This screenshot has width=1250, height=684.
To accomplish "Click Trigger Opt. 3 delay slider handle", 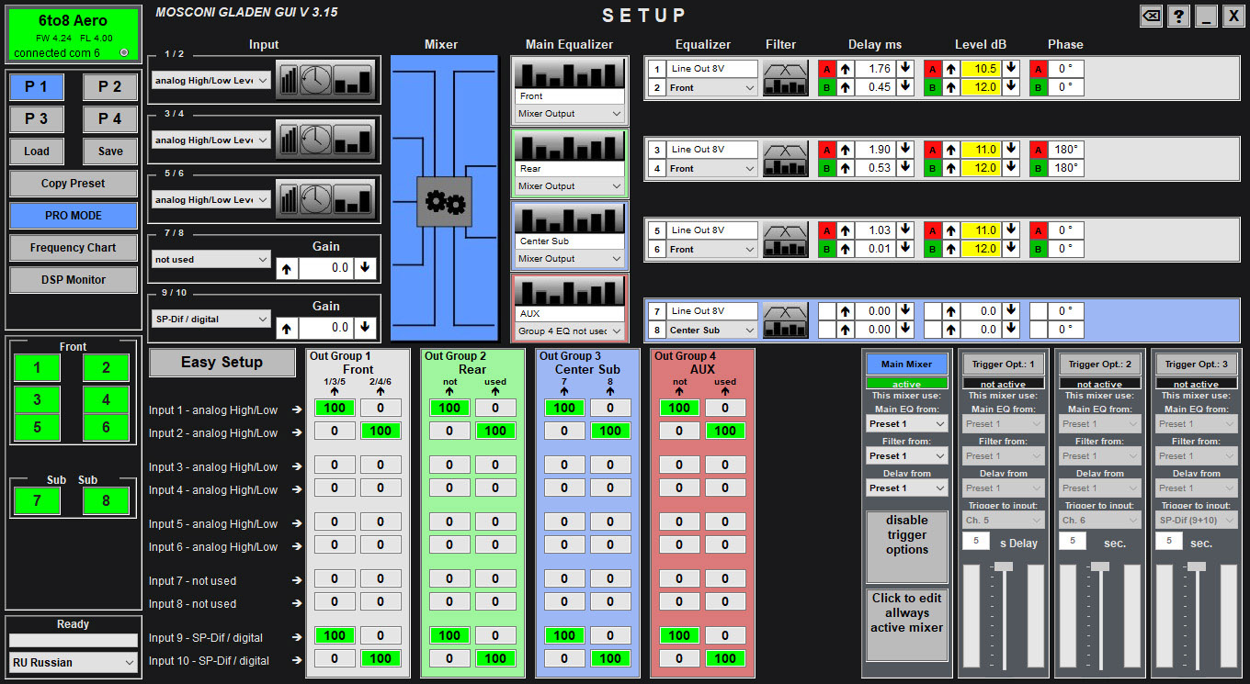I will click(x=1197, y=566).
